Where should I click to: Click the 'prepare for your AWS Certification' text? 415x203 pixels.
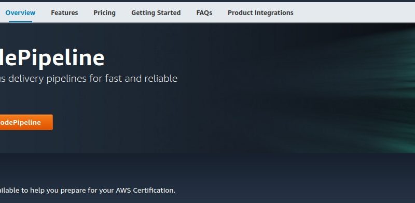[x=118, y=191]
